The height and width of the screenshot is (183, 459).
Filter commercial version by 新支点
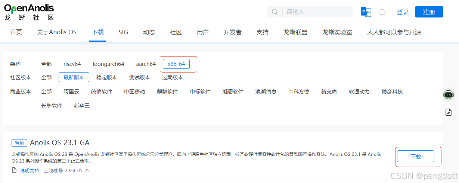pos(329,91)
